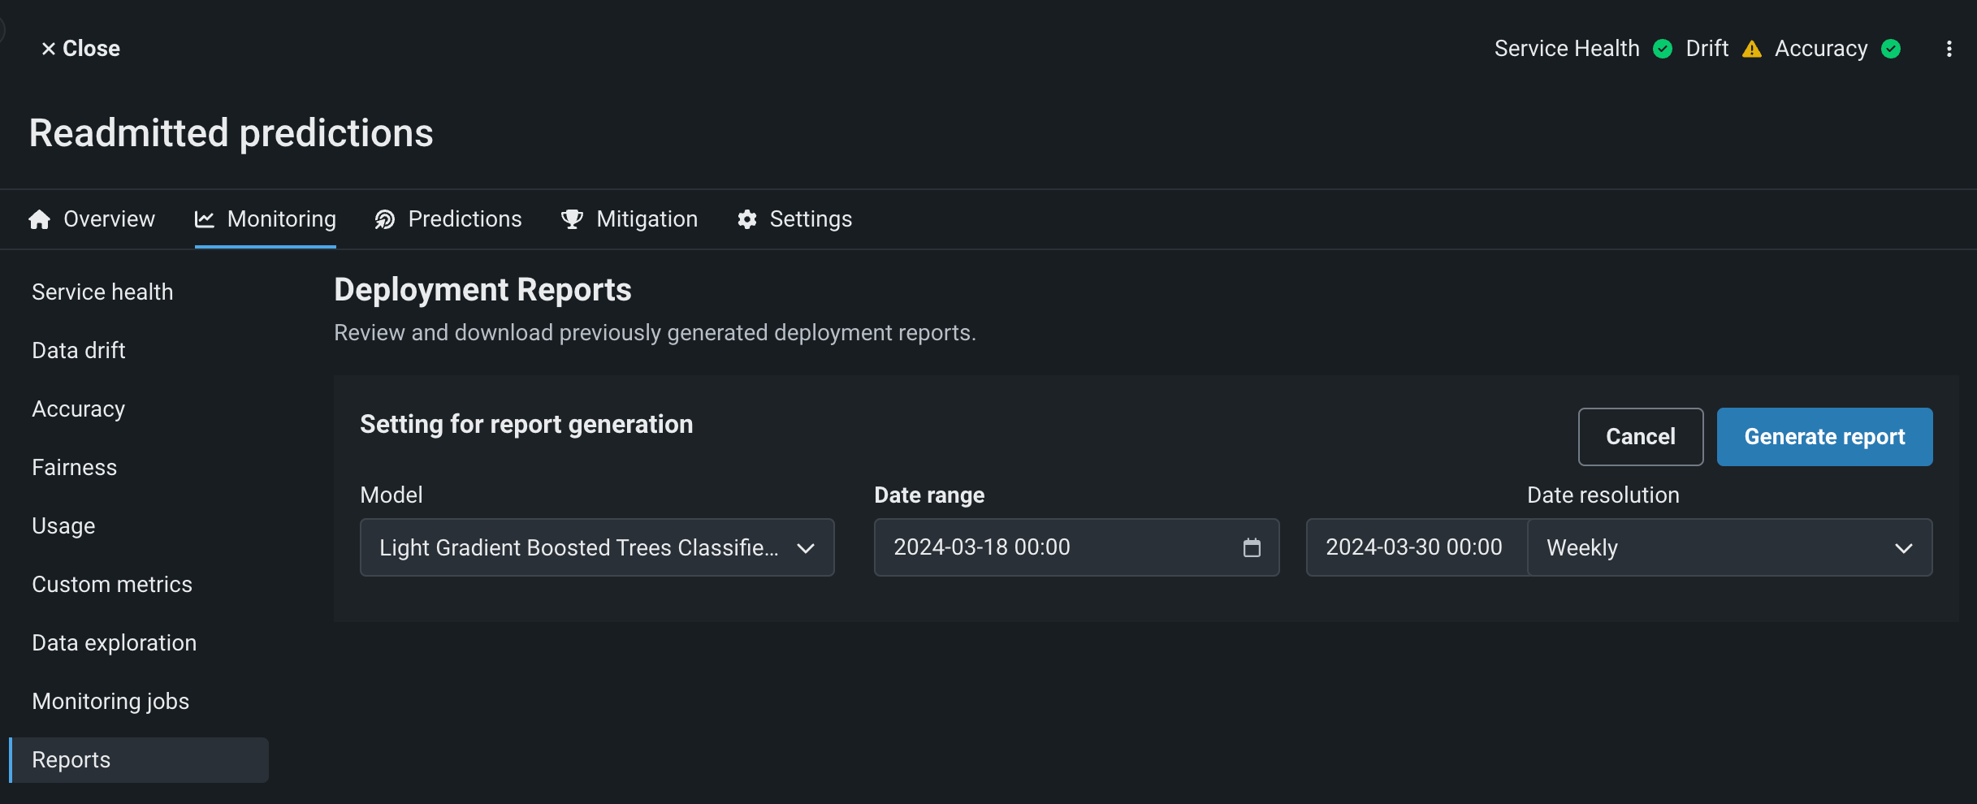Click the green Accuracy status checkmark
The width and height of the screenshot is (1977, 804).
click(x=1891, y=49)
